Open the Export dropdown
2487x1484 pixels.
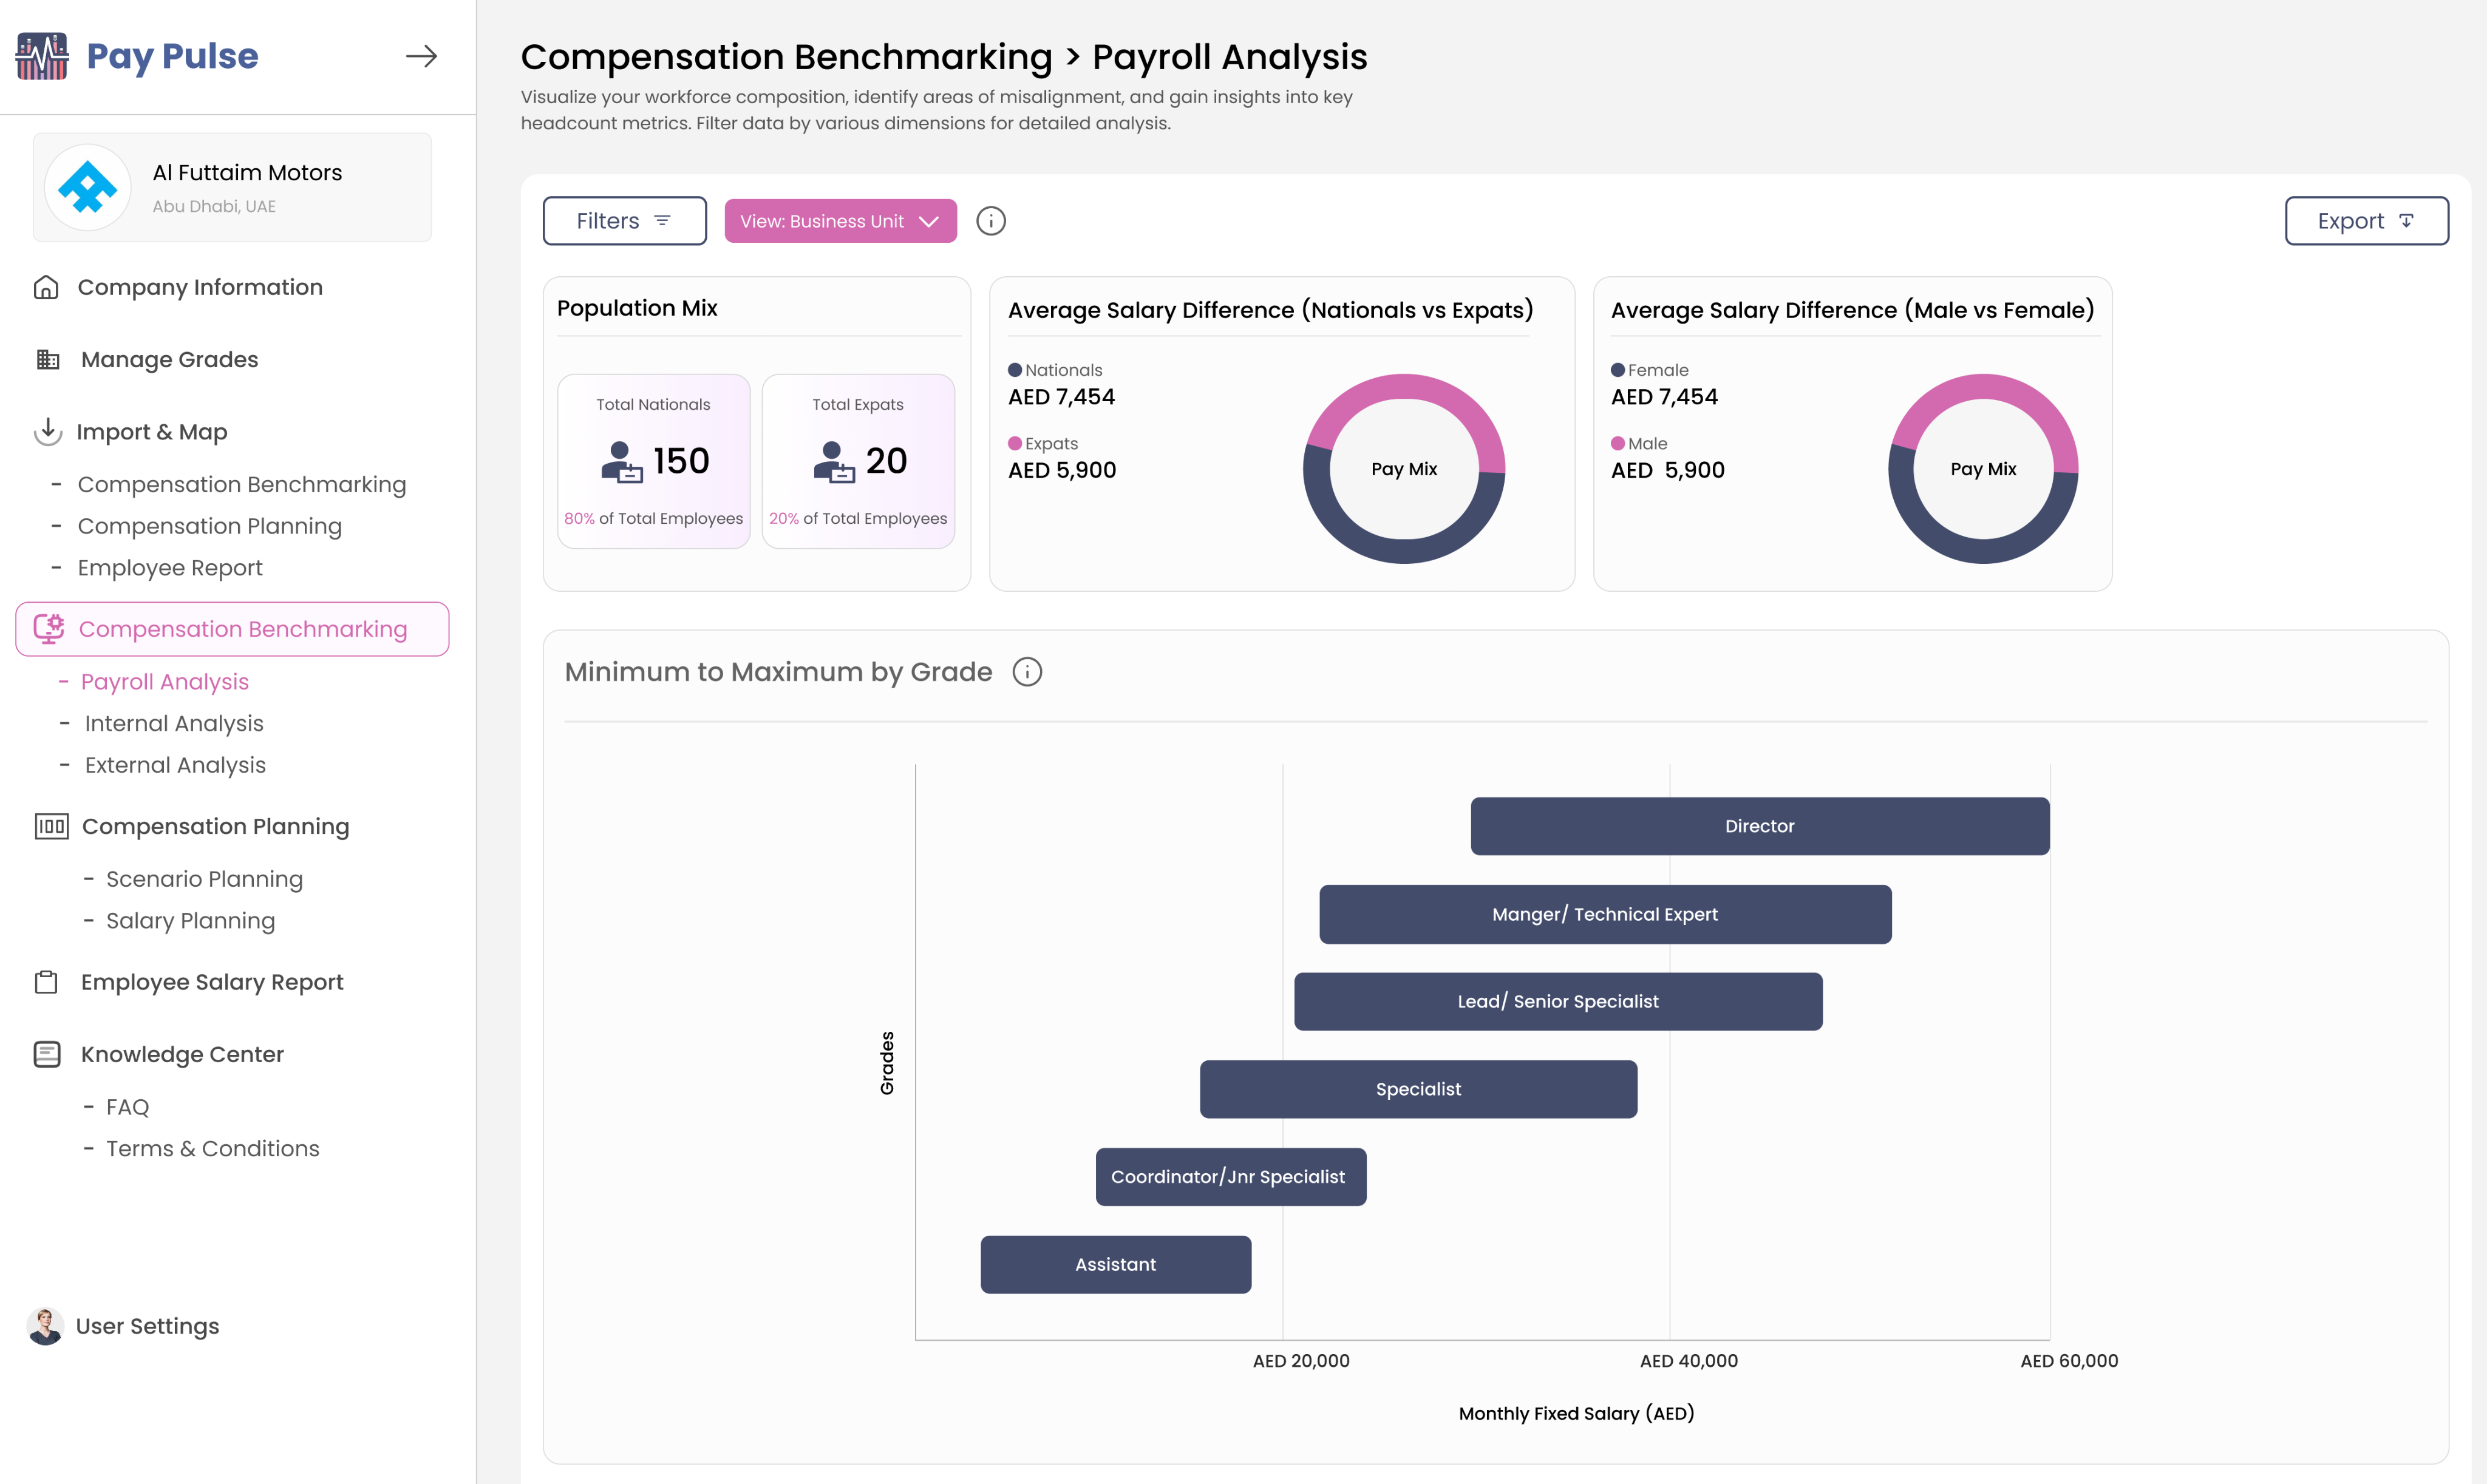pyautogui.click(x=2366, y=221)
